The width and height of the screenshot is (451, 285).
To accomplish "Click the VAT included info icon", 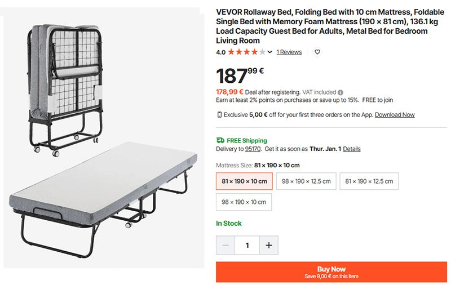I will click(x=341, y=92).
